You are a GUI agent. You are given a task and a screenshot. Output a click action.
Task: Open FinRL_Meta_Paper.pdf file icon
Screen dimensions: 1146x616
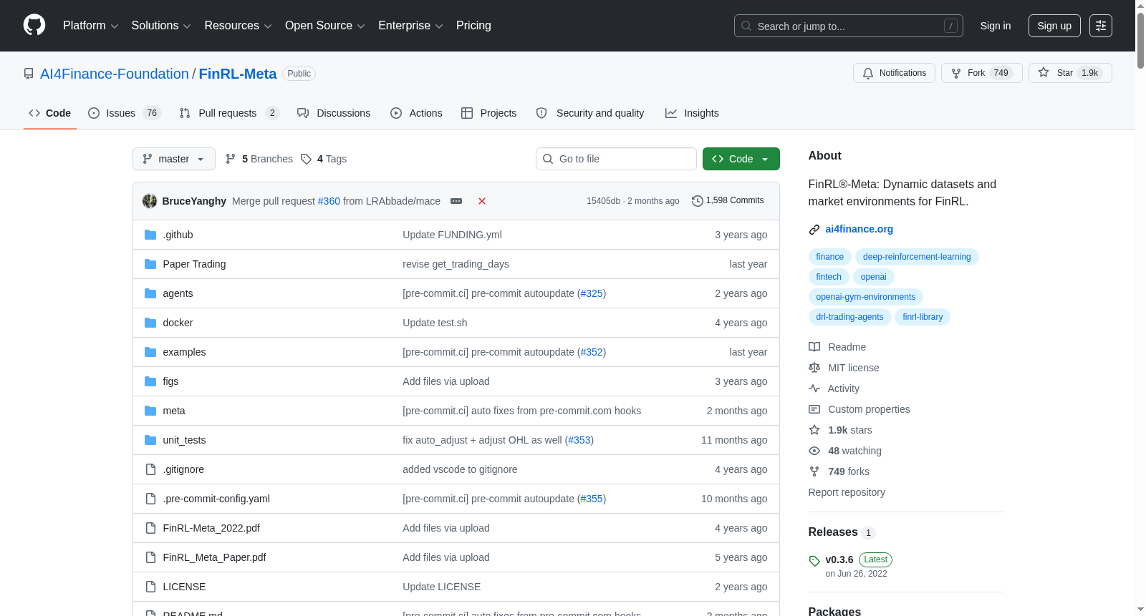pyautogui.click(x=150, y=557)
